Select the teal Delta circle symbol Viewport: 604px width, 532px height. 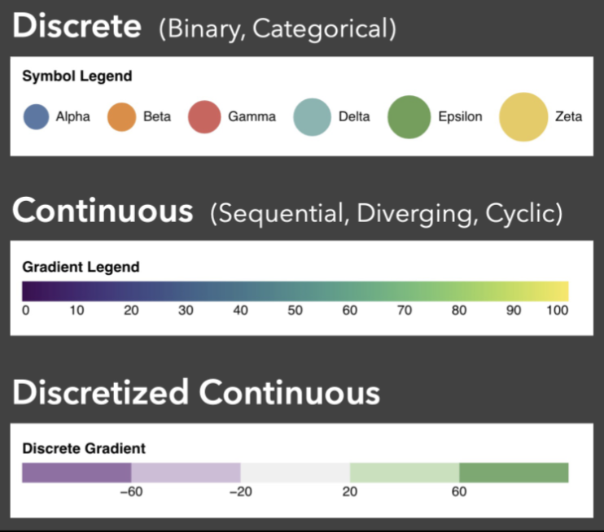click(312, 116)
